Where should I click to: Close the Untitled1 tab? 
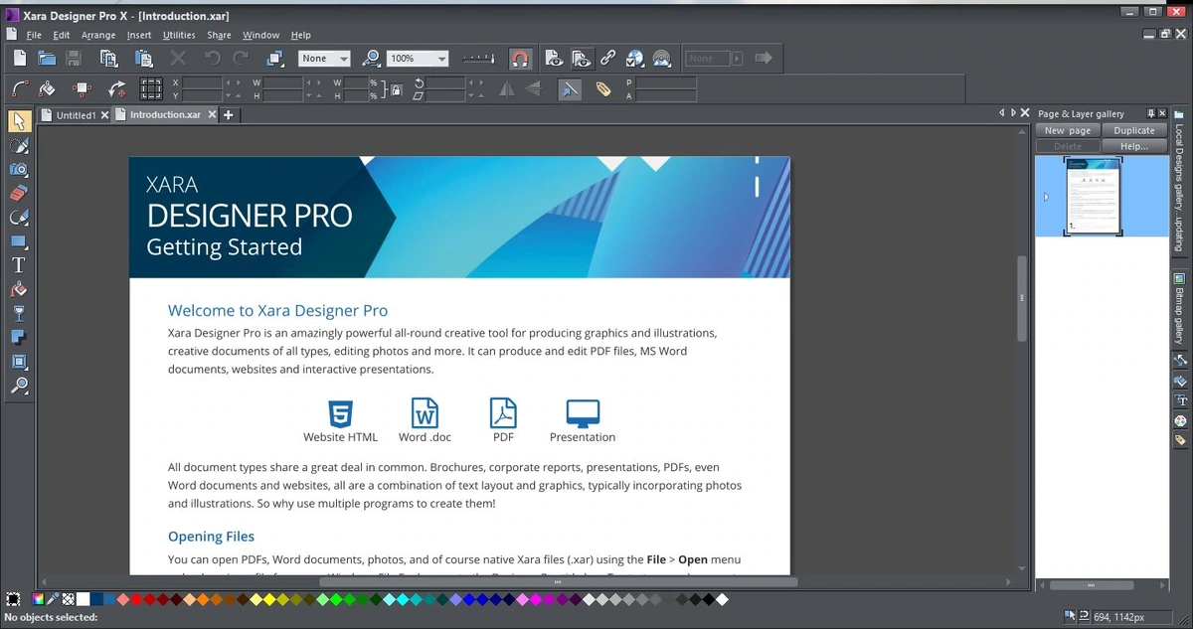(x=104, y=115)
